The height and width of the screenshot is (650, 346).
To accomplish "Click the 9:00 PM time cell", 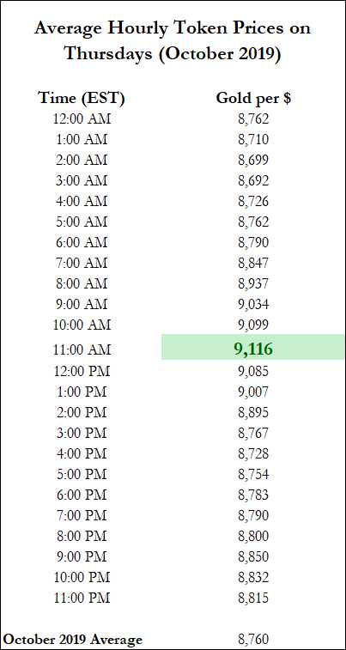I will tap(82, 556).
